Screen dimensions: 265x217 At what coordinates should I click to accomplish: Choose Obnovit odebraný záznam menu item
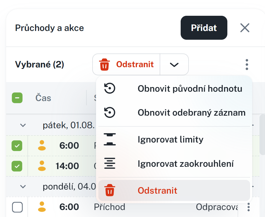(191, 112)
